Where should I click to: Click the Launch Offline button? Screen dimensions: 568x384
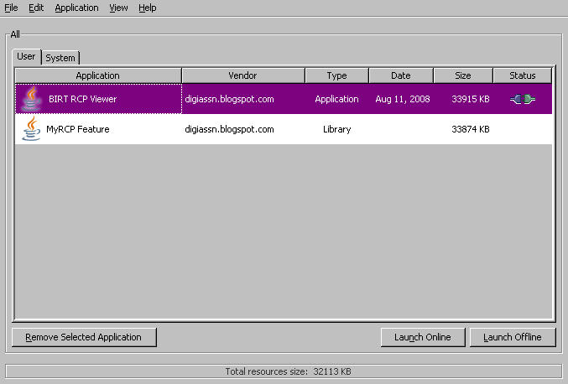(x=513, y=337)
